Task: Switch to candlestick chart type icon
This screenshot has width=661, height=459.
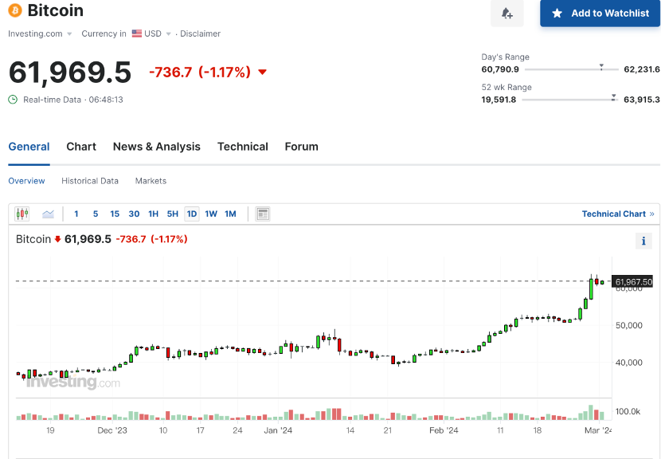Action: pos(22,214)
